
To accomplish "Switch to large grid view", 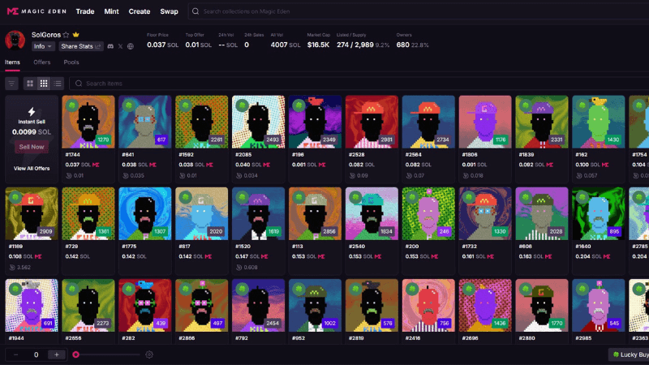I will [x=30, y=84].
